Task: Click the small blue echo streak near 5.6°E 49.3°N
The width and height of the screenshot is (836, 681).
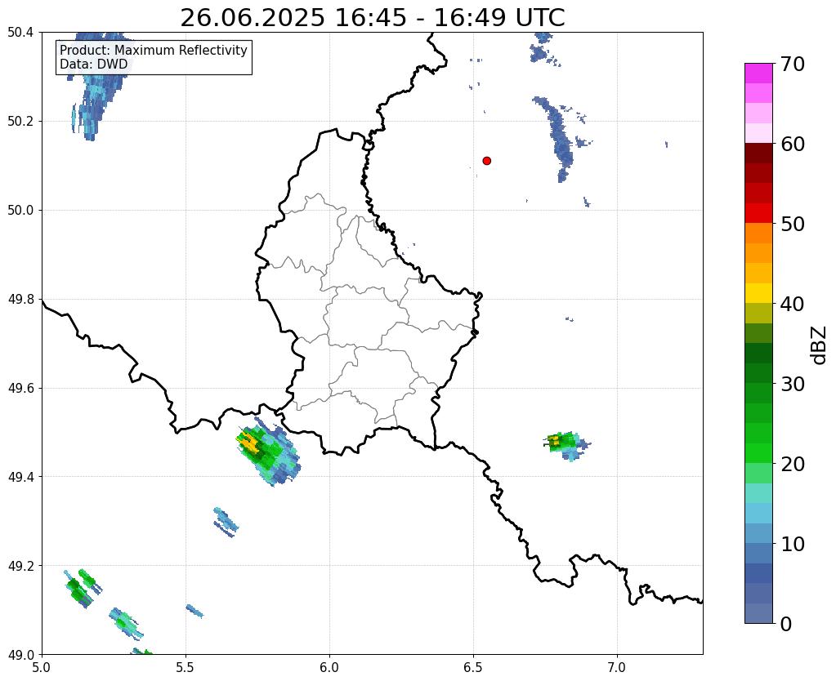Action: point(226,523)
